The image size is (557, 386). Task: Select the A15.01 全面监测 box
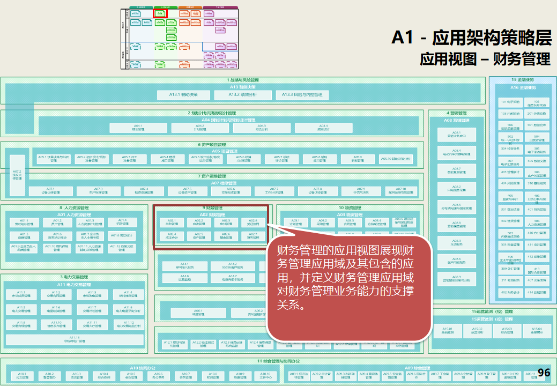[x=448, y=331]
